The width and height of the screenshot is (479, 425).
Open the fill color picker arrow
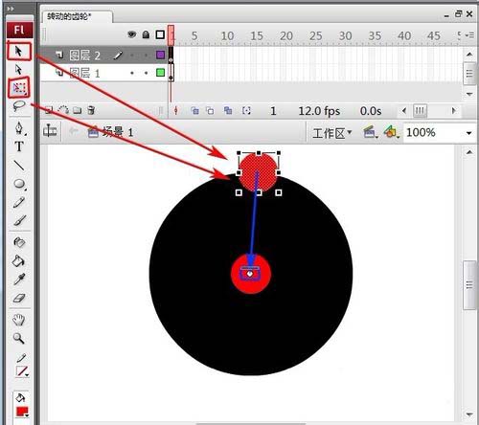(27, 415)
